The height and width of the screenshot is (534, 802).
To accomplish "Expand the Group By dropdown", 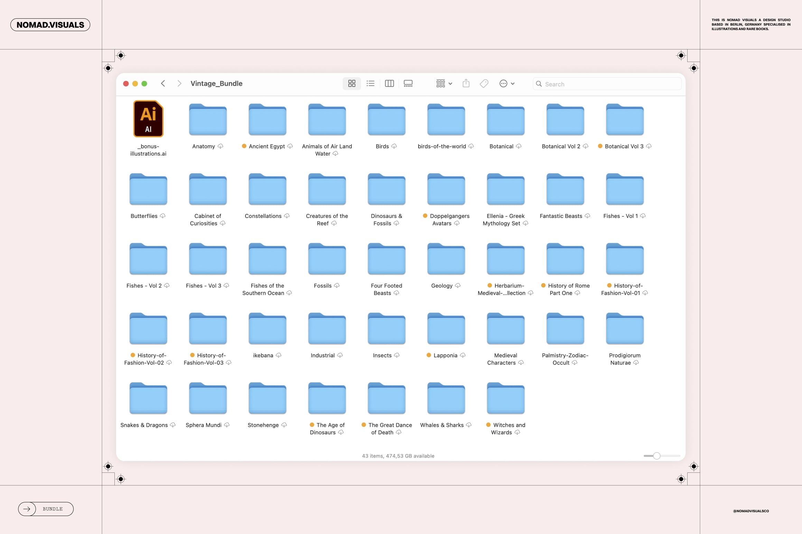I will click(x=444, y=84).
